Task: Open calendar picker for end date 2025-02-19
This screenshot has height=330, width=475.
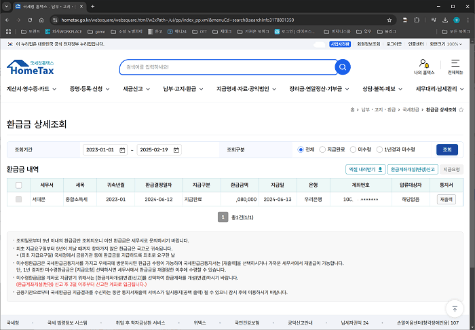Action: tap(176, 150)
